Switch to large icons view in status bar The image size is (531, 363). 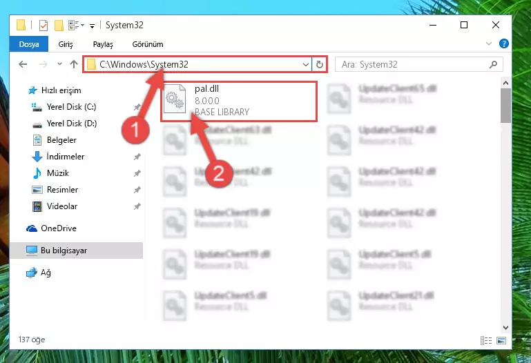(501, 340)
